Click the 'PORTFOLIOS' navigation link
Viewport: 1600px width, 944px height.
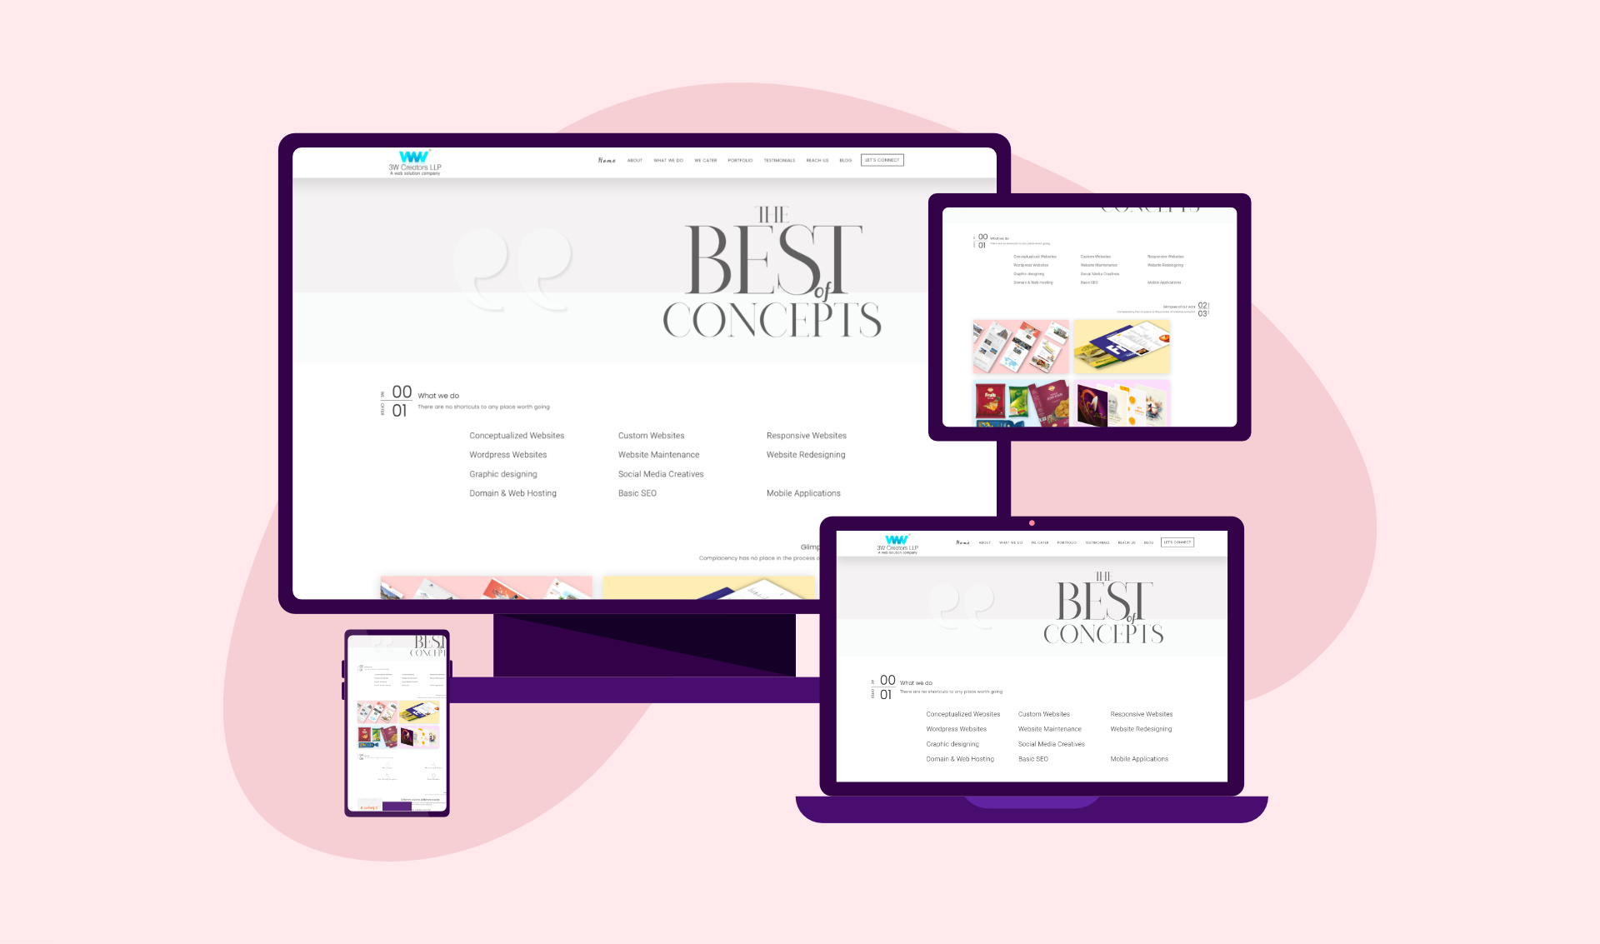[738, 160]
